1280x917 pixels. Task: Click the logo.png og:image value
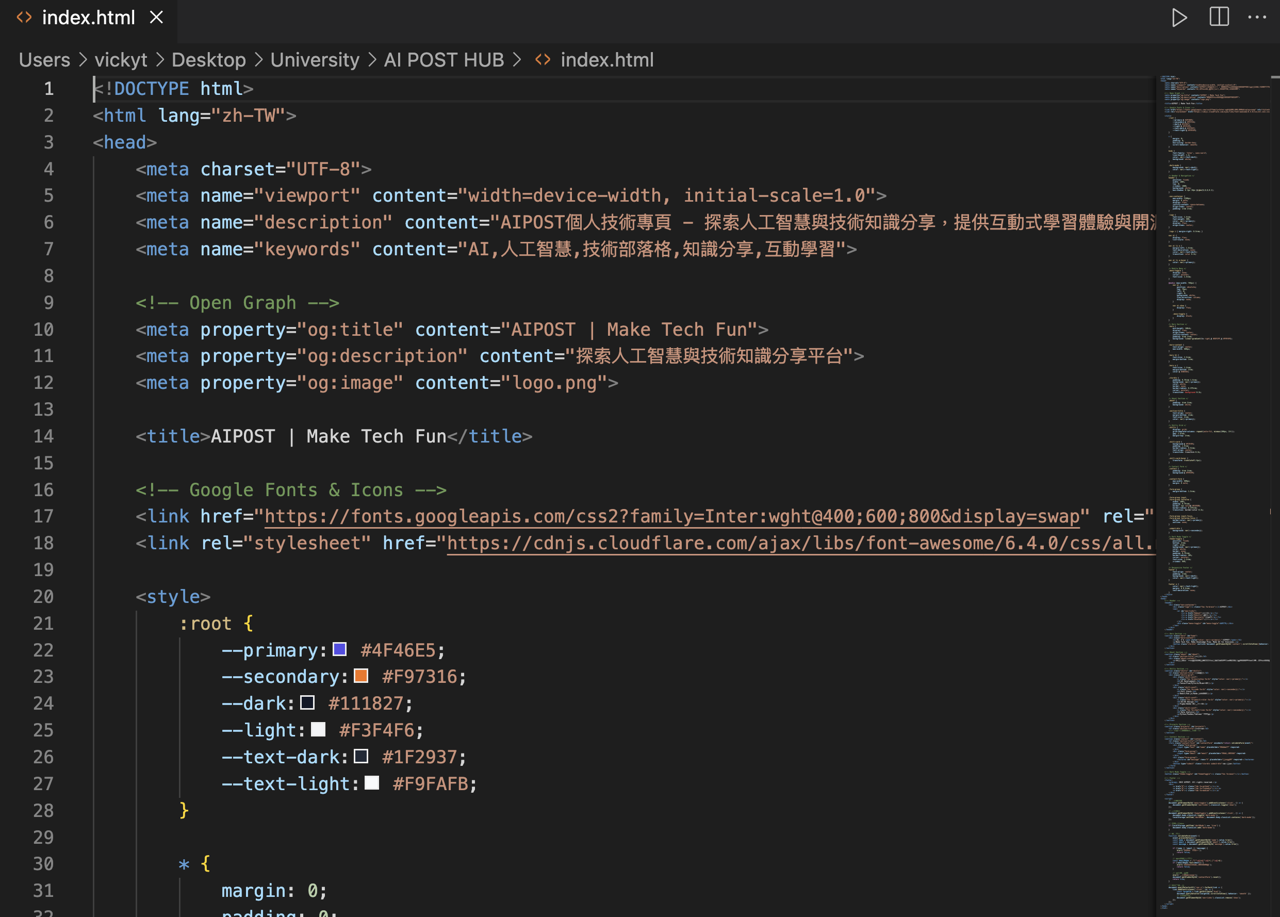[554, 383]
